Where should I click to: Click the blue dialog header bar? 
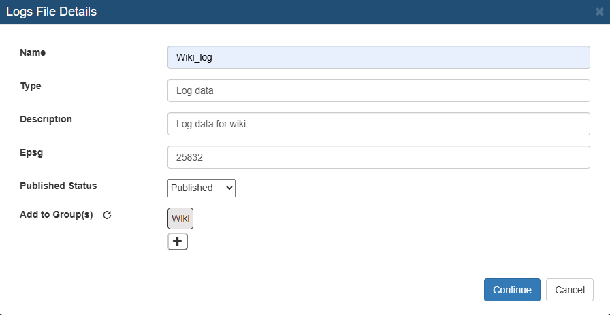(305, 12)
